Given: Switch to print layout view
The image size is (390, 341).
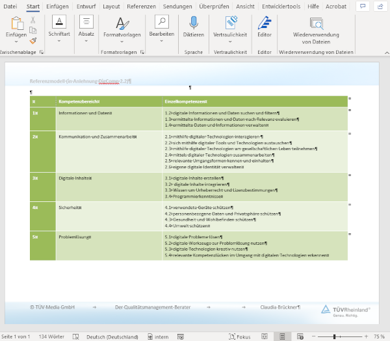Looking at the screenshot, I should click(x=283, y=336).
